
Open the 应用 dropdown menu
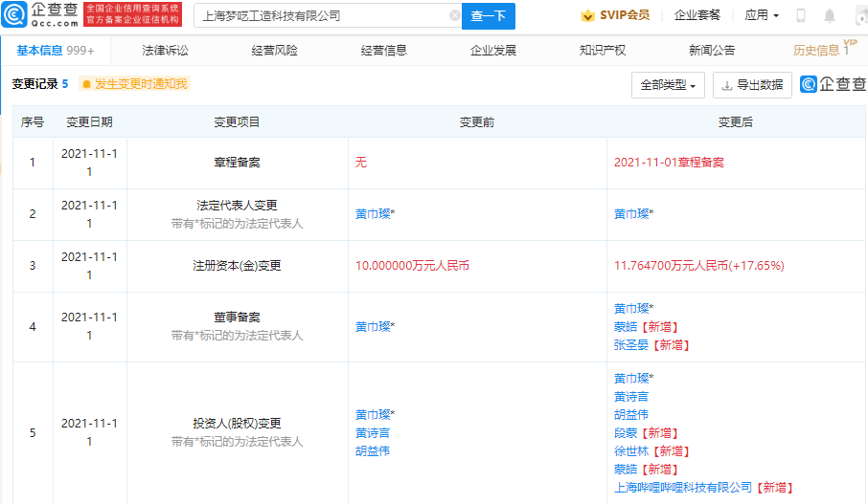point(762,15)
